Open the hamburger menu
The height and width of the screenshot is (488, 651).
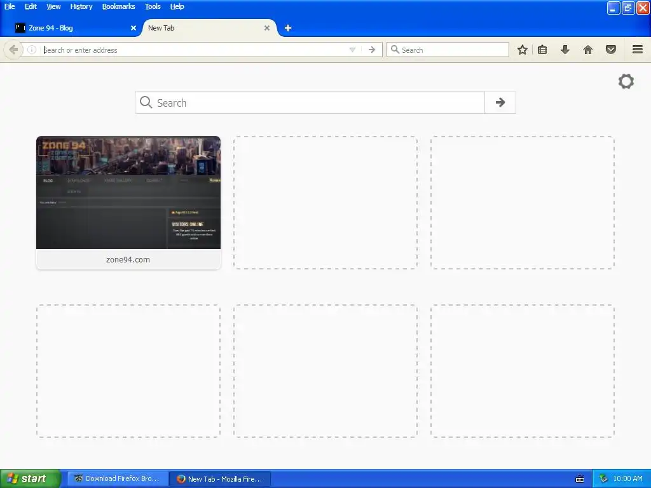point(638,50)
